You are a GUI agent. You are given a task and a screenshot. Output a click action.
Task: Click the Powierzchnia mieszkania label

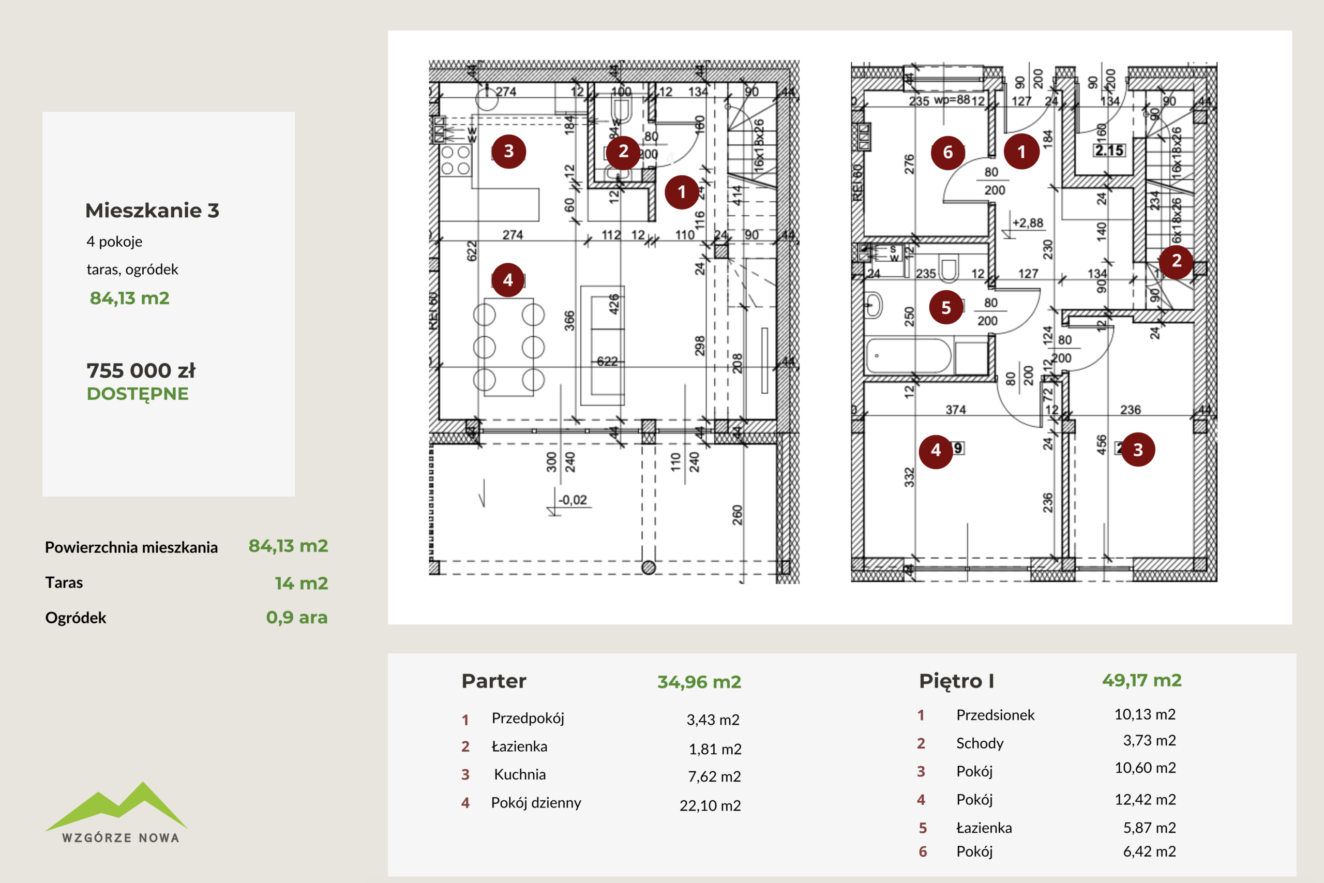131,547
